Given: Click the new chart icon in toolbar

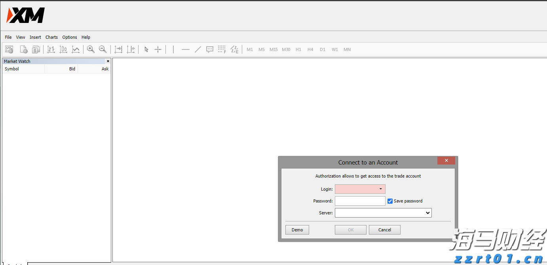Looking at the screenshot, I should pos(9,49).
